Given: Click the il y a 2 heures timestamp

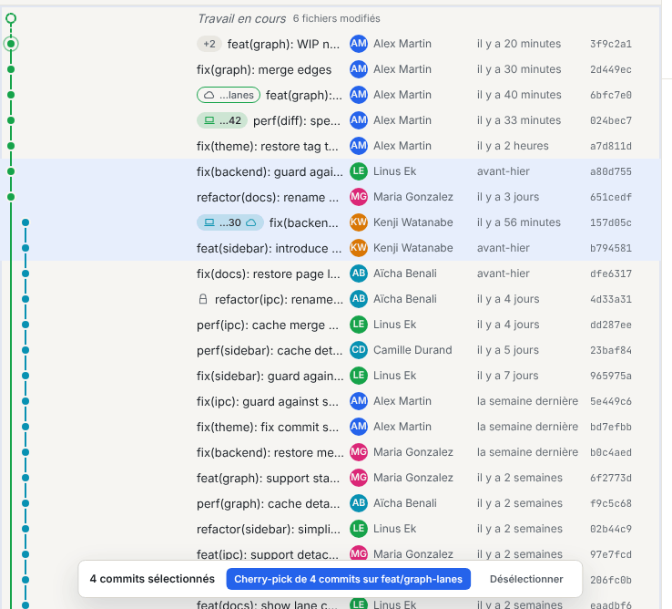Looking at the screenshot, I should pos(513,146).
